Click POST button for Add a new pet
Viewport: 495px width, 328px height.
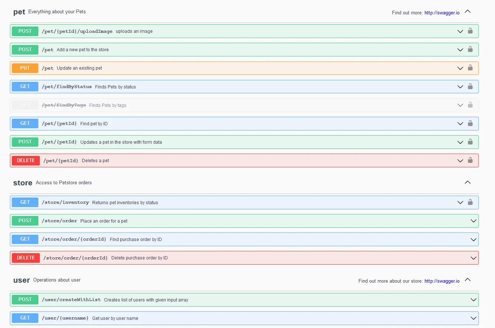click(x=25, y=49)
